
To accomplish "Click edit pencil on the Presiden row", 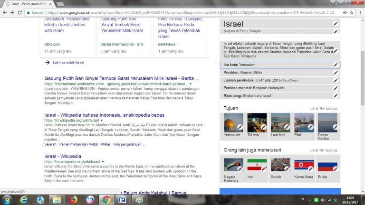I will tap(336, 73).
